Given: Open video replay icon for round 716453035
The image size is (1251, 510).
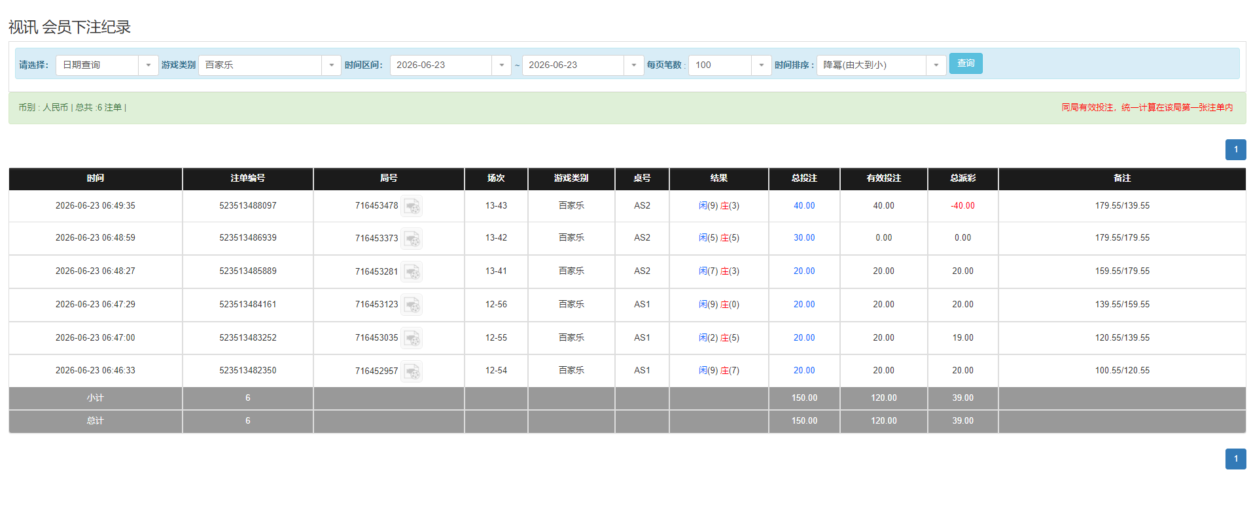Looking at the screenshot, I should pos(412,338).
